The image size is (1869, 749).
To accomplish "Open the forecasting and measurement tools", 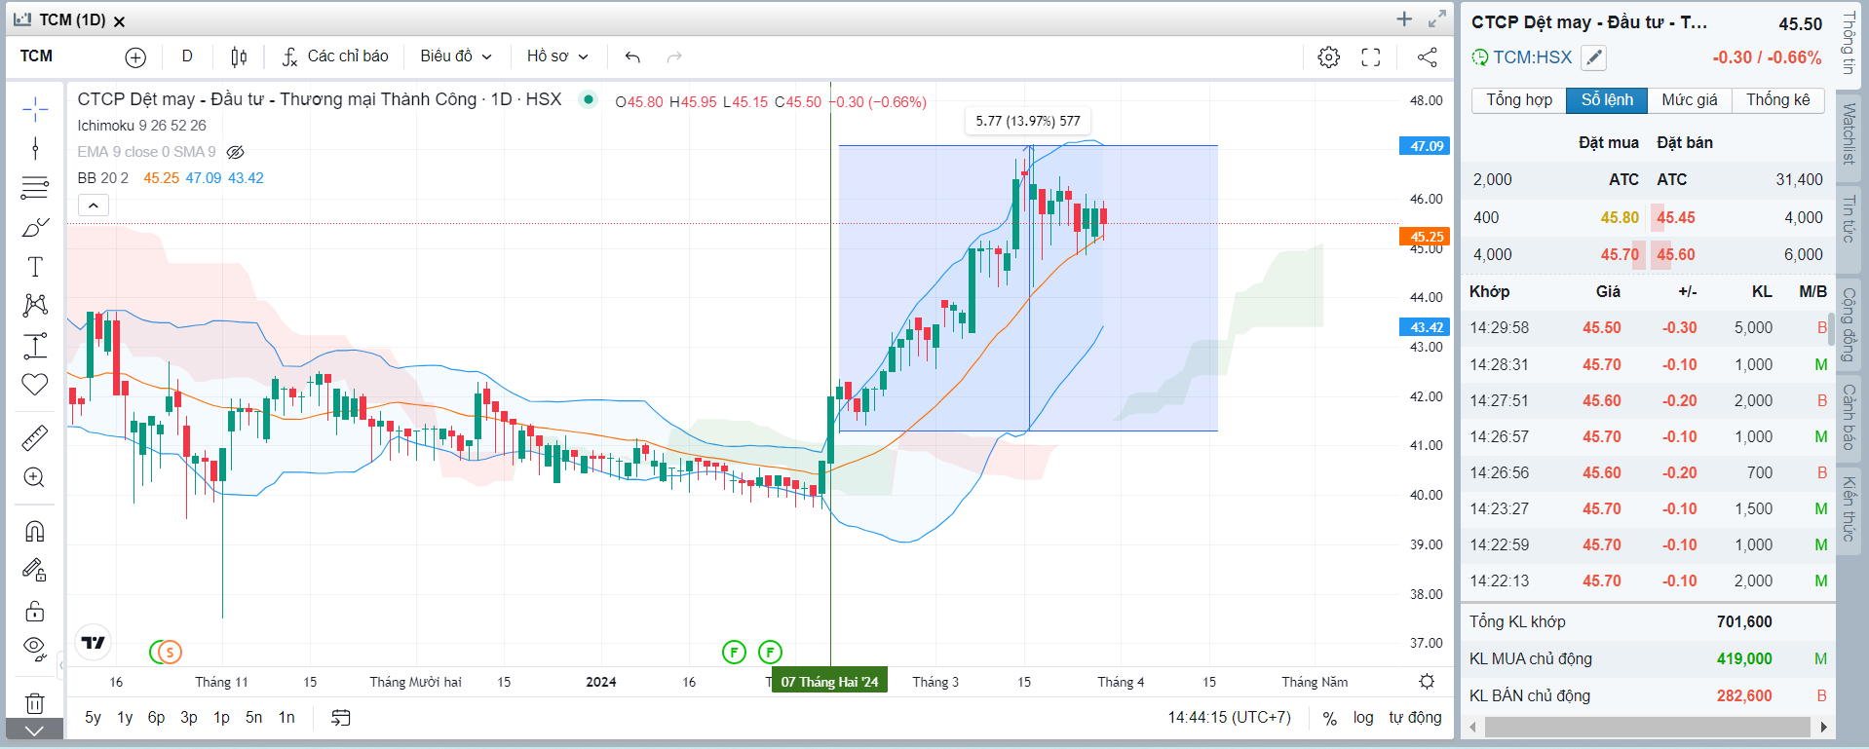I will [x=35, y=346].
